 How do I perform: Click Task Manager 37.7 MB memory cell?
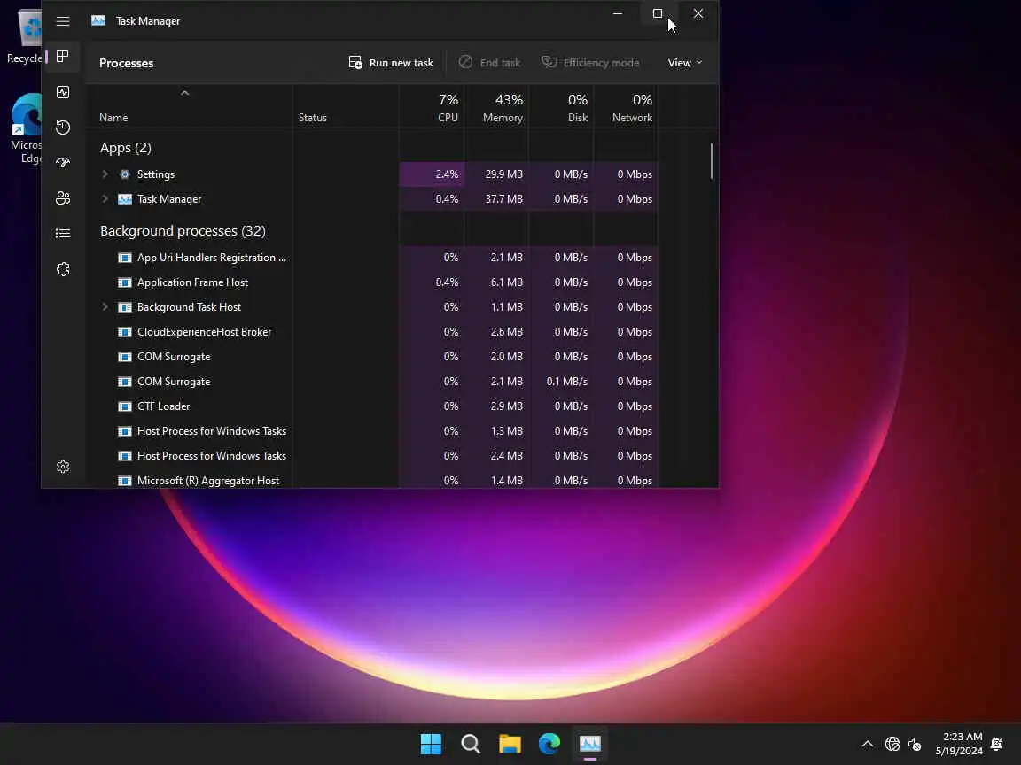[496, 199]
